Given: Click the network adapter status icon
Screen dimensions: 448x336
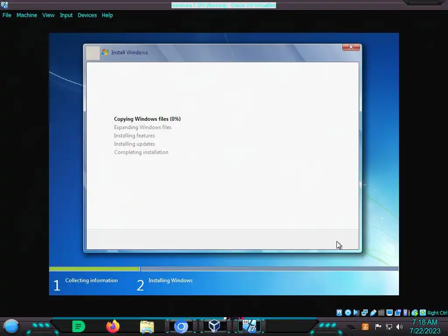Looking at the screenshot, I should point(364,312).
